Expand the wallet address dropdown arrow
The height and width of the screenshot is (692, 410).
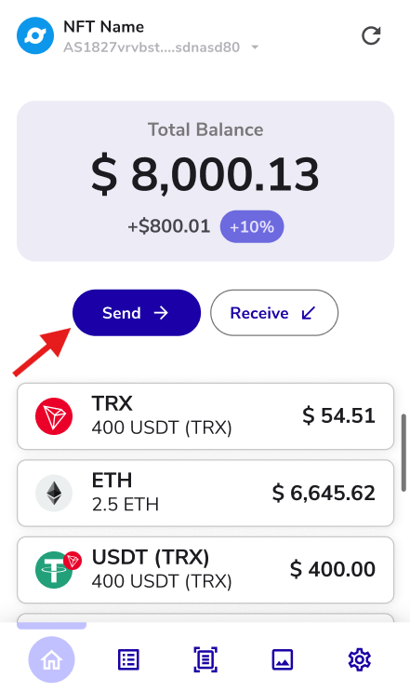click(x=255, y=47)
